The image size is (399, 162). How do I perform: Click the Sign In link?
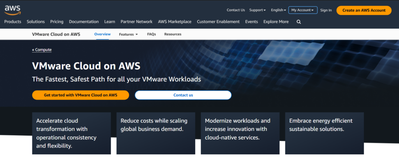pyautogui.click(x=326, y=10)
